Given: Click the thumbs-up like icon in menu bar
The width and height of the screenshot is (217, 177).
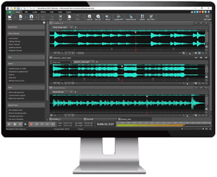Looking at the screenshot, I should tap(192, 12).
